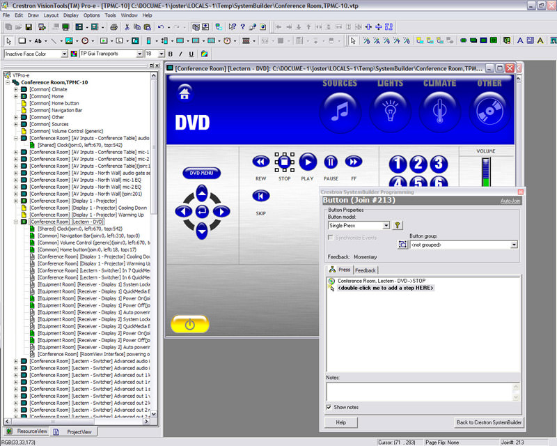This screenshot has height=446, width=557.
Task: Click the button group icon beside dropdown
Action: (402, 245)
